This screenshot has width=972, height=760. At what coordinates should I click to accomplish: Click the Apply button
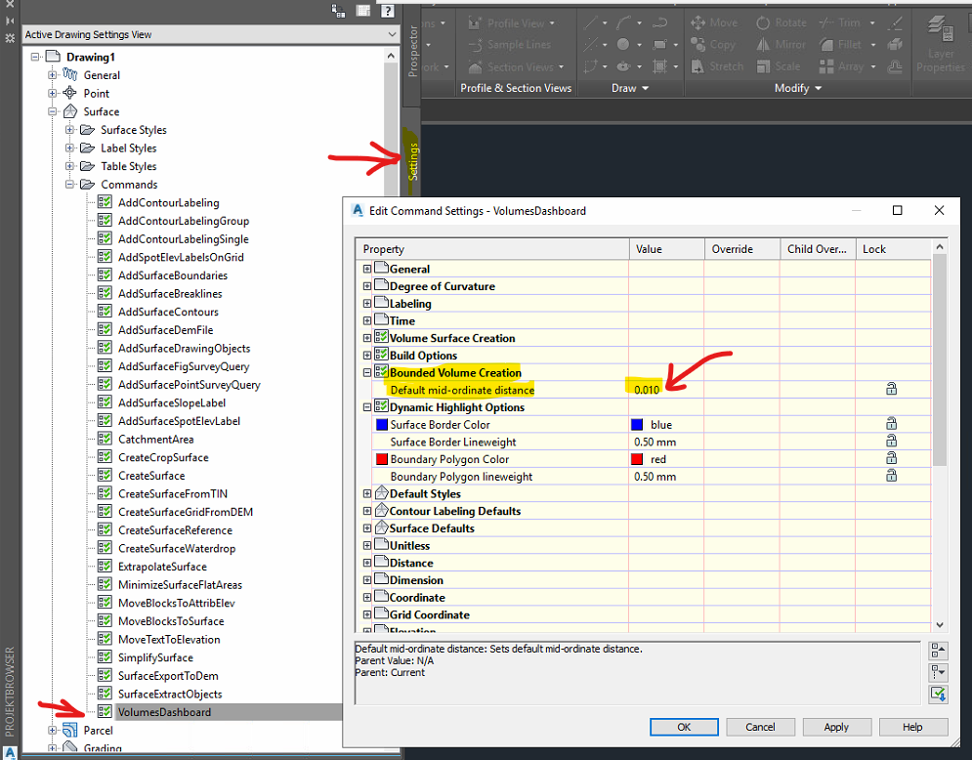(x=836, y=727)
